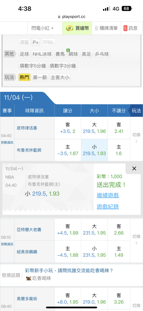This screenshot has height=311, width=143.
Task: Select the 第一節 play type filter
Action: point(40,77)
